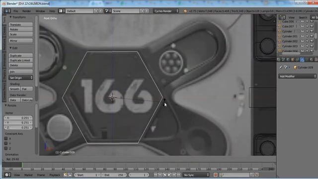Open the All Scenes display mode dropdown
318x179 pixels.
pos(314,17)
